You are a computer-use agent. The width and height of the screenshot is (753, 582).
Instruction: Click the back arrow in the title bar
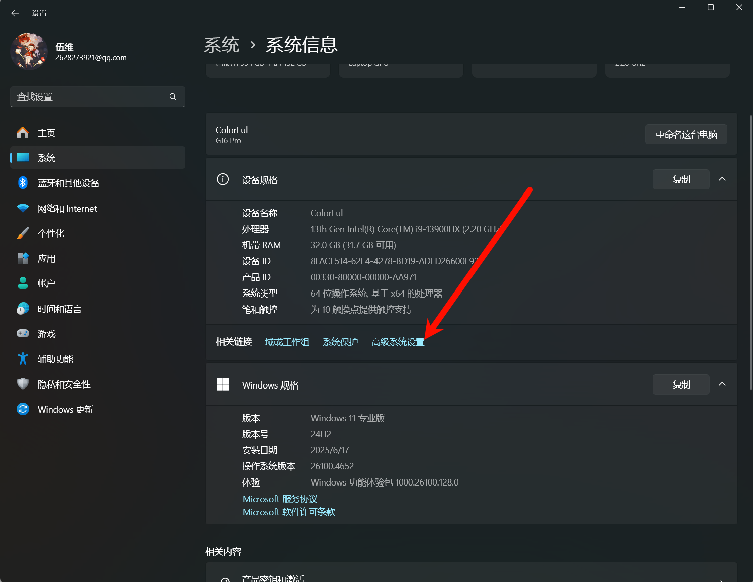[15, 13]
